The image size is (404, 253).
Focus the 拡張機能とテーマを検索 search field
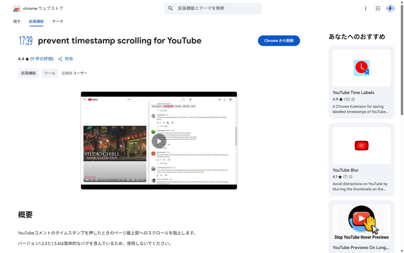(x=213, y=8)
